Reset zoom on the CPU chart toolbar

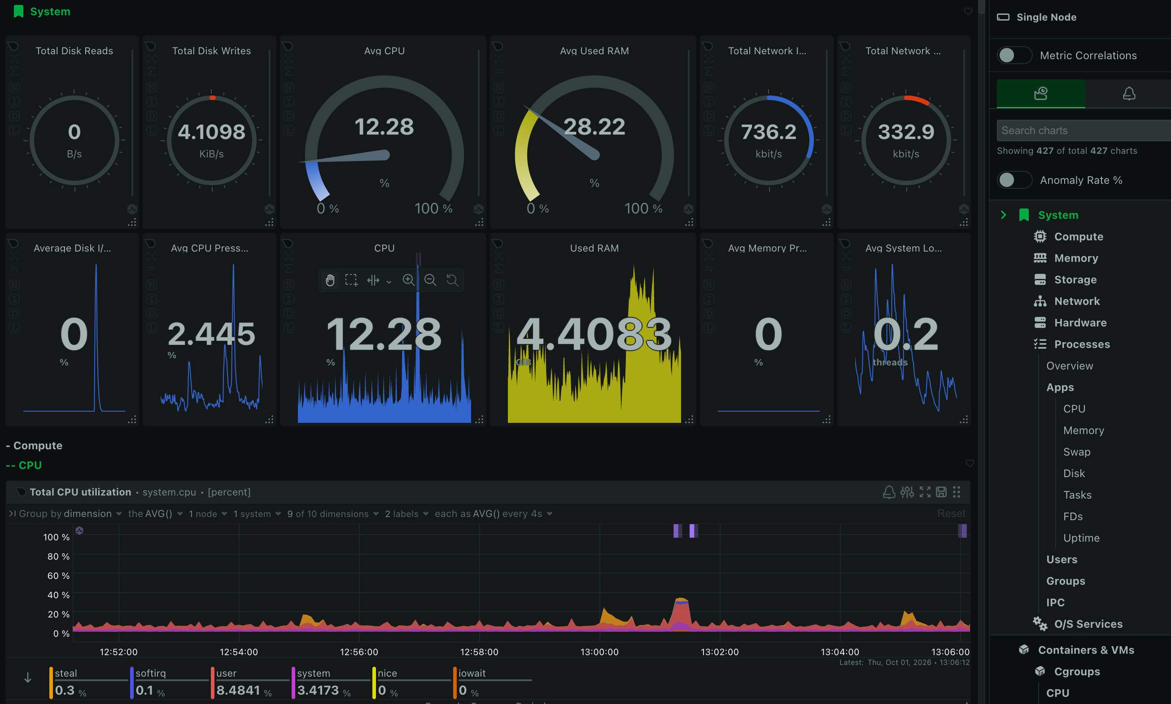[x=452, y=280]
